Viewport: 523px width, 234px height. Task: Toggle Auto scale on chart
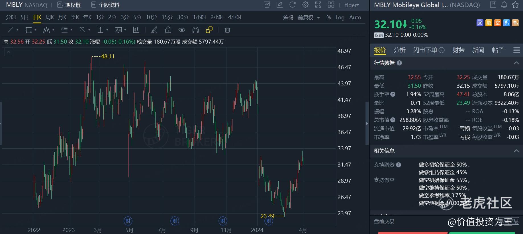click(x=355, y=17)
